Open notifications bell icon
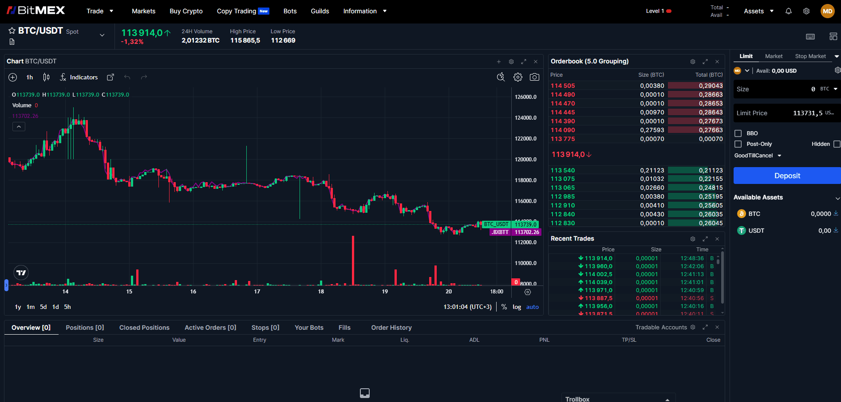 [x=789, y=11]
